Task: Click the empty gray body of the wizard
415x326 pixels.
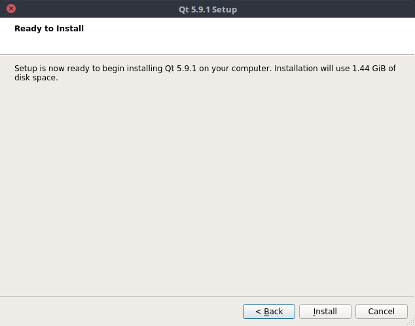Action: coord(207,189)
